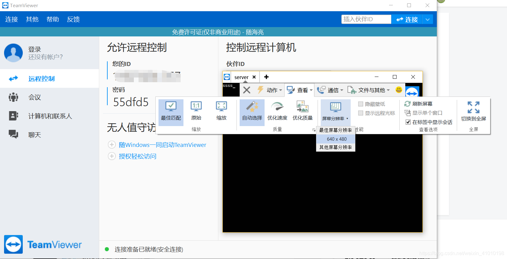507x259 pixels.
Task: Close the session toolbar X button
Action: pos(247,90)
